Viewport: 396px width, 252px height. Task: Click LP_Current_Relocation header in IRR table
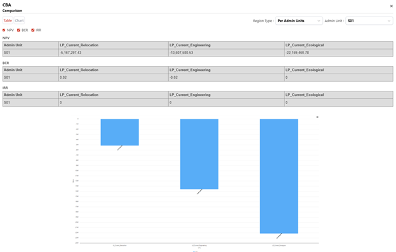tap(79, 95)
